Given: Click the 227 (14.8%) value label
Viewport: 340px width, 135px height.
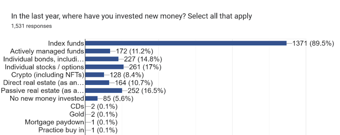Looking at the screenshot, I should pos(143,59).
